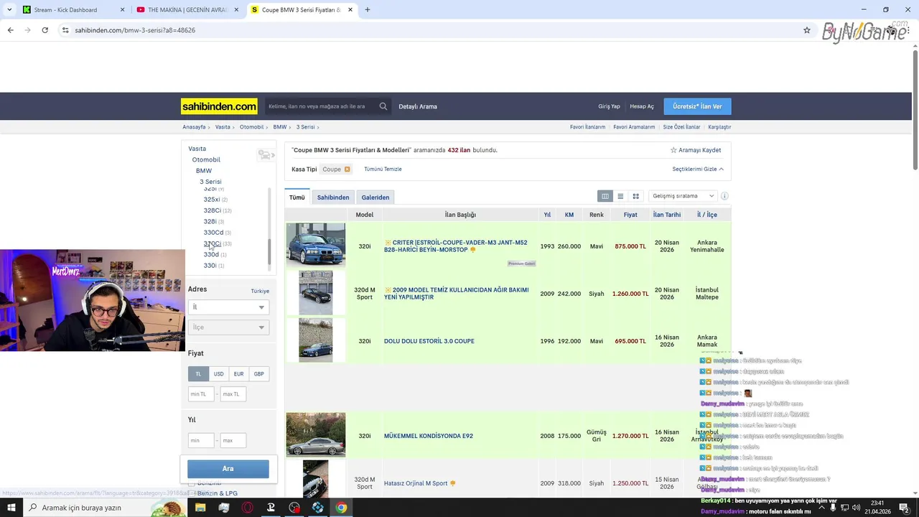Sort by KM column header
This screenshot has height=517, width=919.
pyautogui.click(x=569, y=215)
